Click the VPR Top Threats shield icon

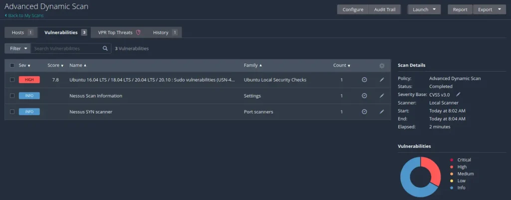[139, 33]
